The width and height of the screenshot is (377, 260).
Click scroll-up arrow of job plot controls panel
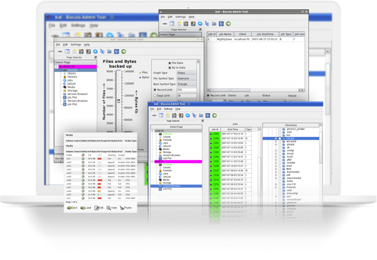(198, 61)
